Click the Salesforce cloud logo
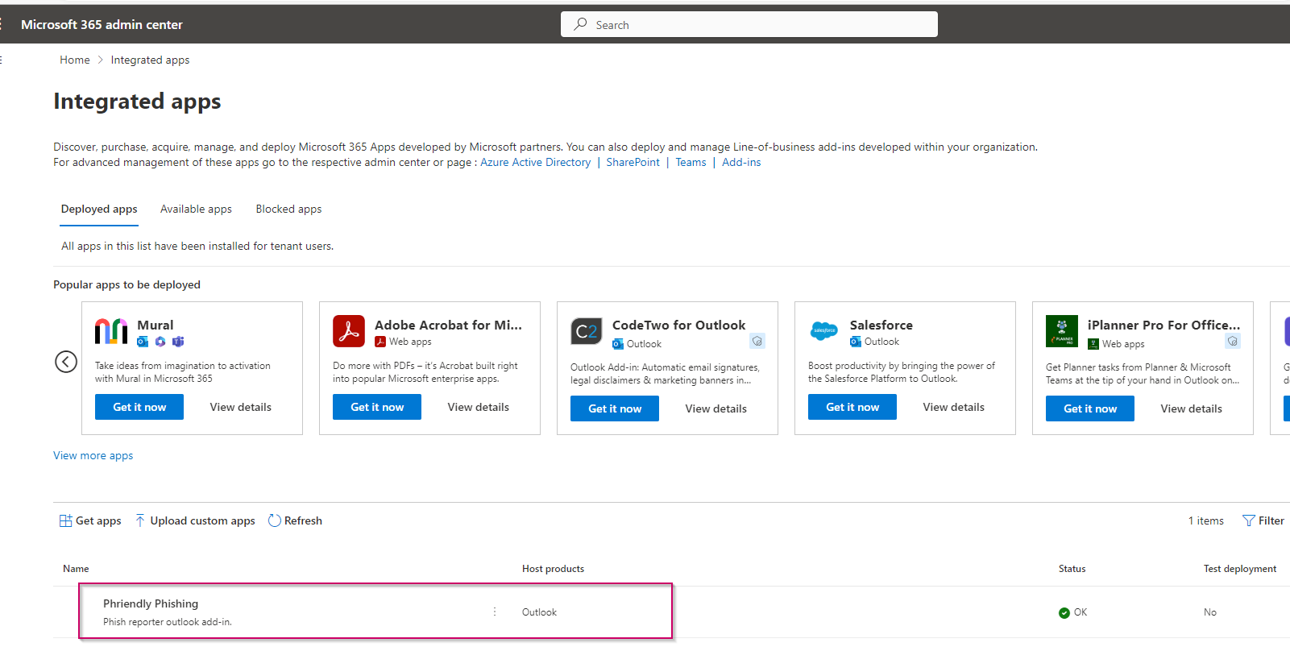Screen dimensions: 1290x651 [x=824, y=330]
